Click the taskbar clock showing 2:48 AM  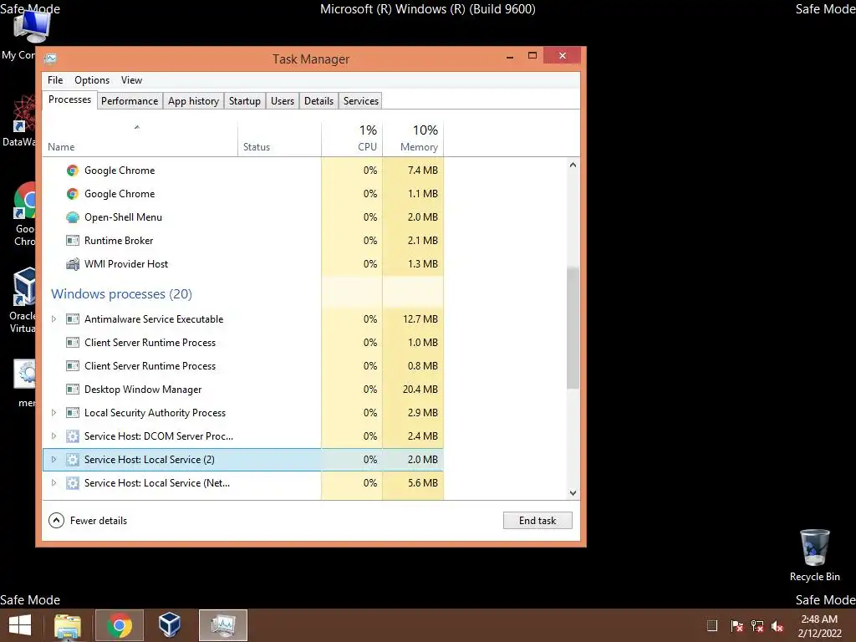pos(819,626)
